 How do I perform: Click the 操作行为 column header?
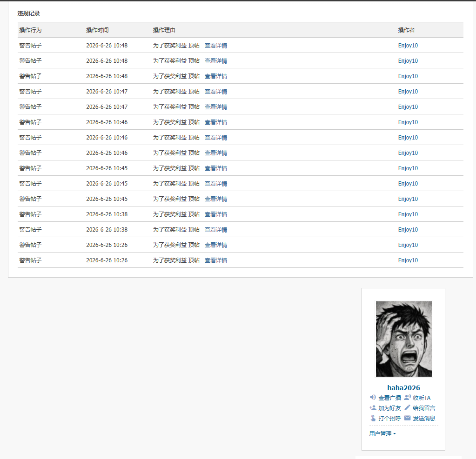pos(30,30)
